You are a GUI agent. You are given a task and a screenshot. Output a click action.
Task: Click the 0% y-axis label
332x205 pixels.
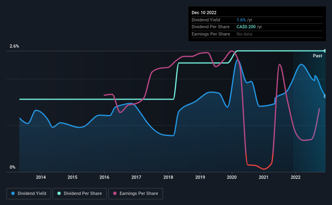pos(13,167)
